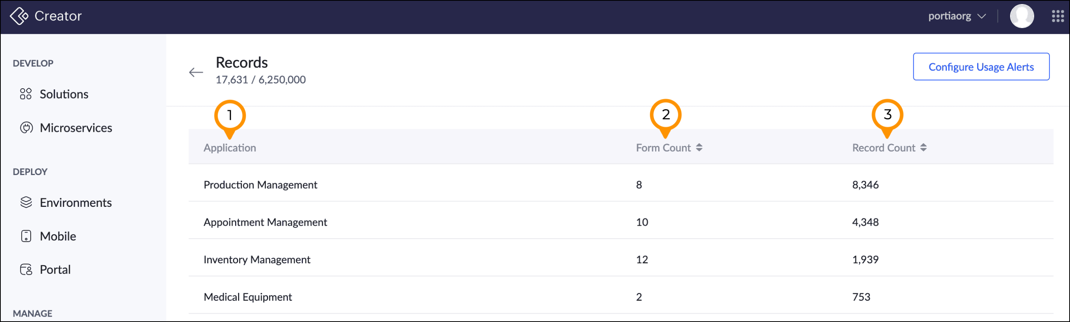Click the Microservices sidebar icon
Image resolution: width=1070 pixels, height=322 pixels.
26,128
